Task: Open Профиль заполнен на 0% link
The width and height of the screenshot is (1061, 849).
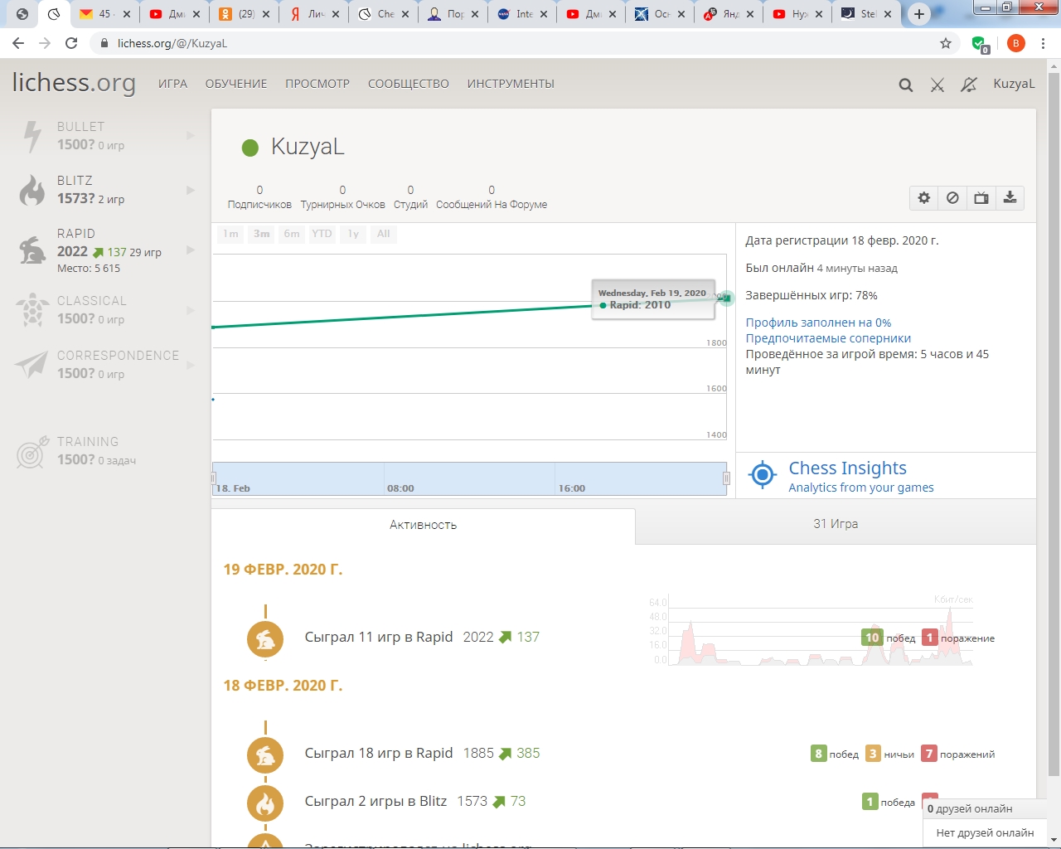Action: [818, 323]
